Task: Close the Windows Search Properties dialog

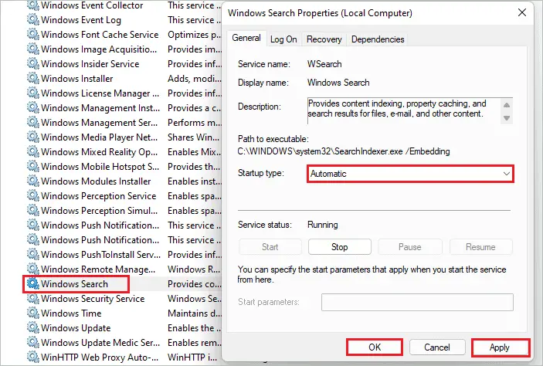Action: tap(522, 13)
